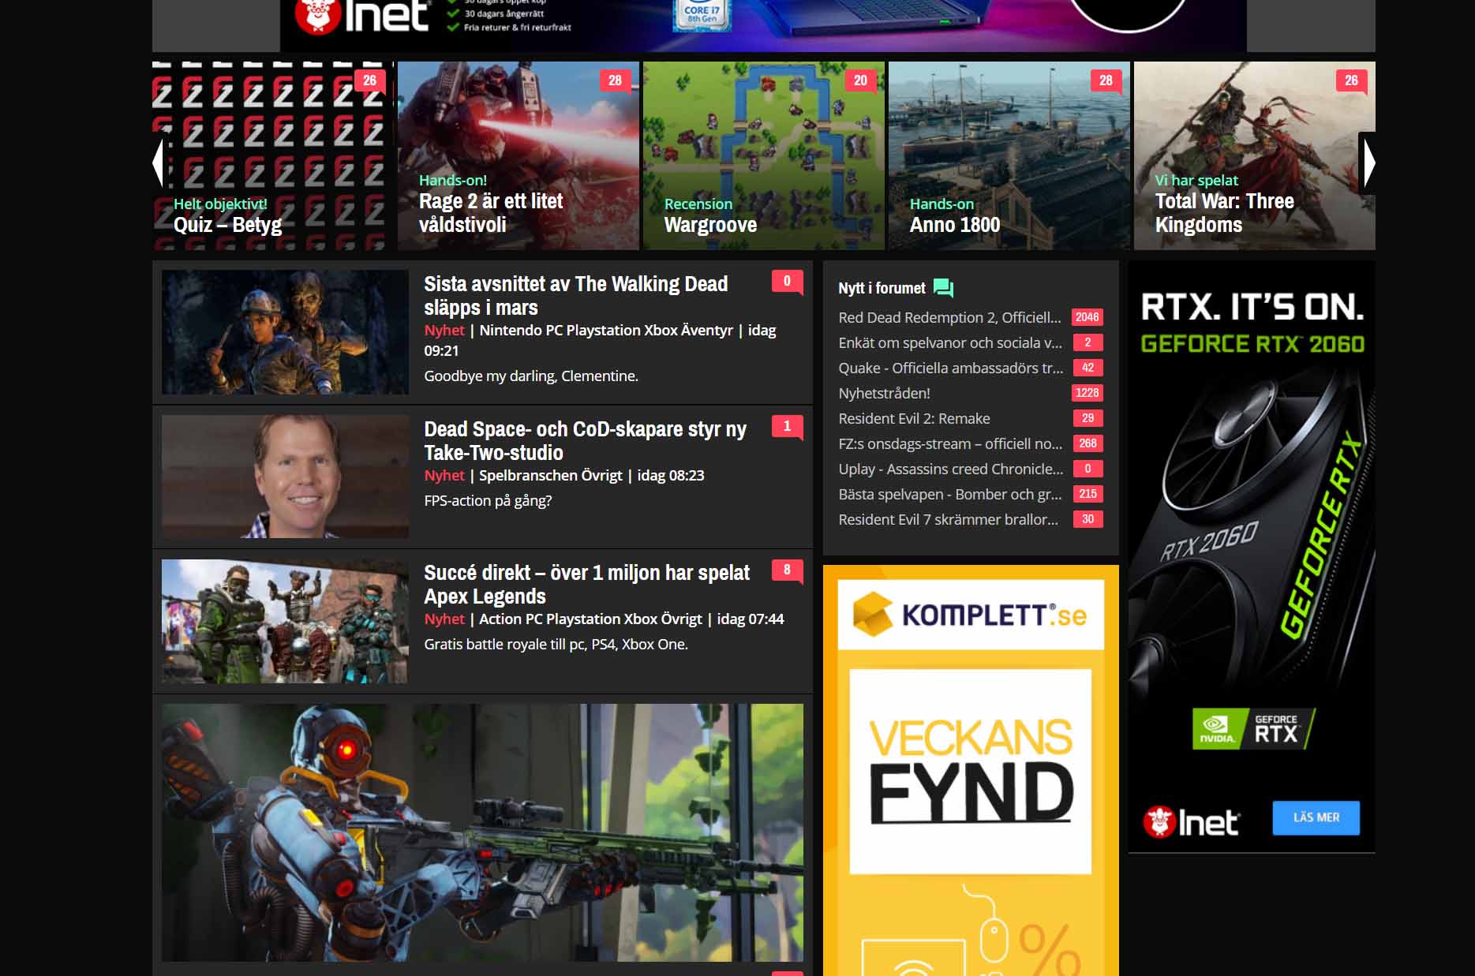The image size is (1475, 976).
Task: Open thread 'Quake - Officiella ambassadörs'
Action: click(951, 368)
